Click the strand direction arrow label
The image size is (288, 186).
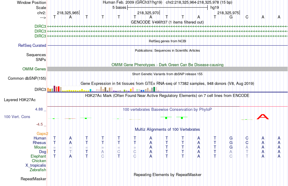(x=43, y=18)
